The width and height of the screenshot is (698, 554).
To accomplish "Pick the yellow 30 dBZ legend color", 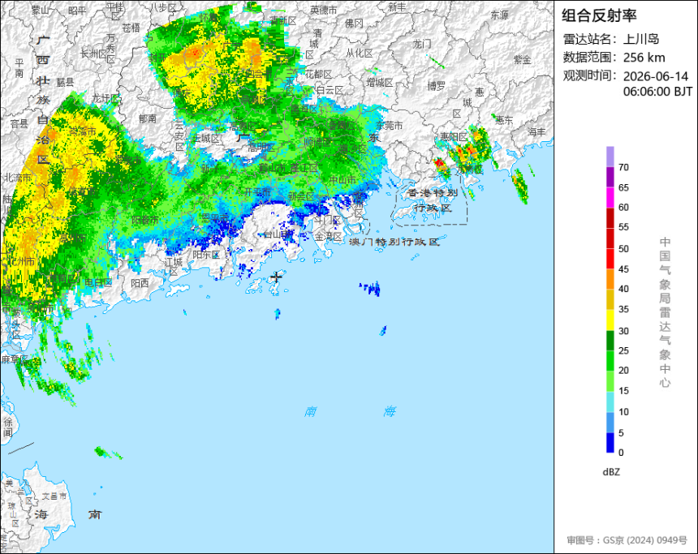I will pyautogui.click(x=610, y=320).
